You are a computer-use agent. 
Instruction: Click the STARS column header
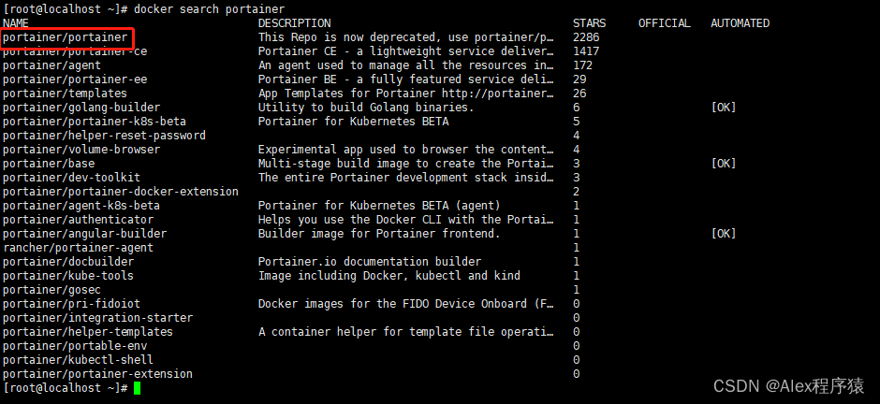(589, 23)
